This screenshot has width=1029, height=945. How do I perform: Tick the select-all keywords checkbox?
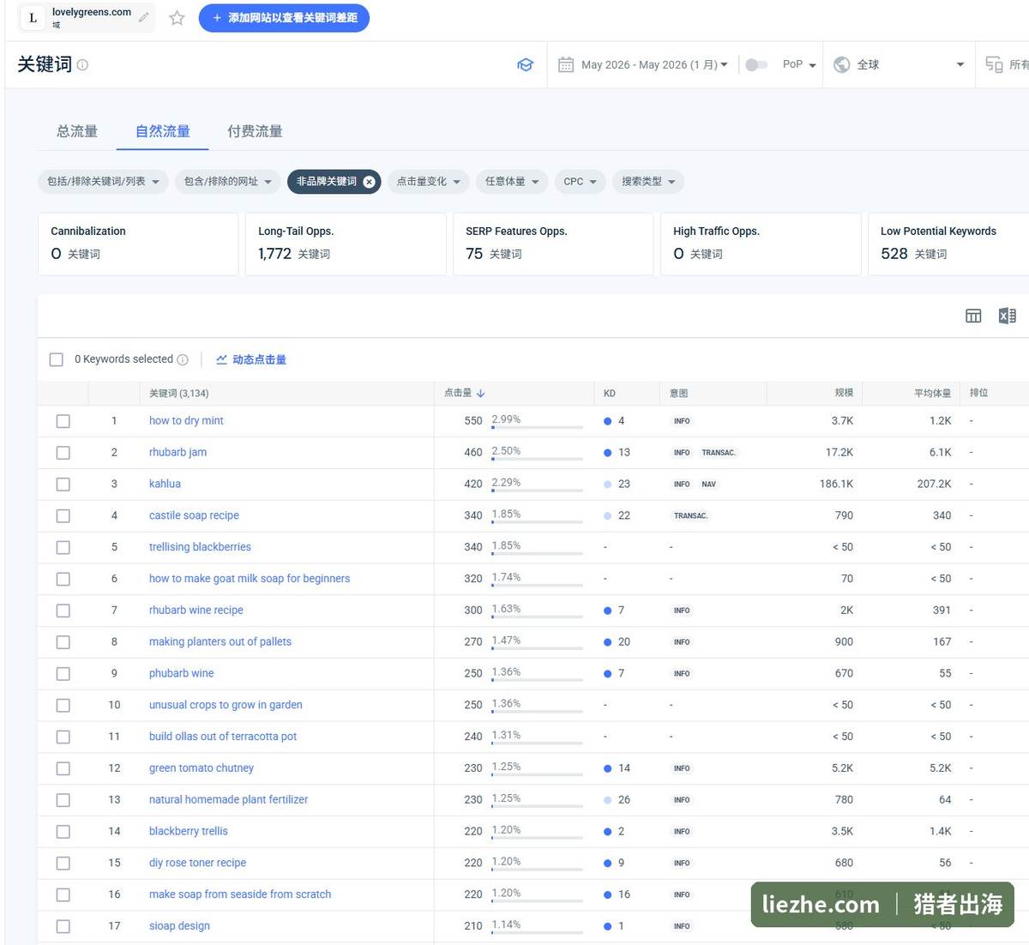point(57,359)
